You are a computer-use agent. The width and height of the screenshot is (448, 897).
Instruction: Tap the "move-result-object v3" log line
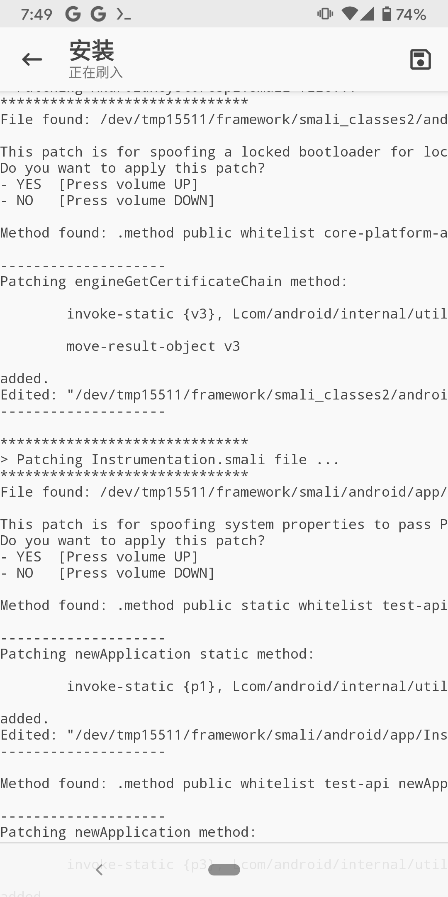click(153, 346)
